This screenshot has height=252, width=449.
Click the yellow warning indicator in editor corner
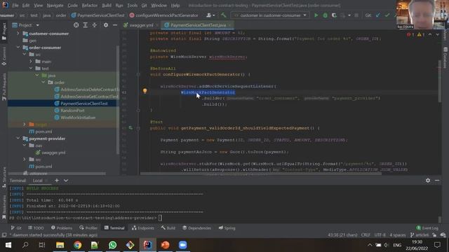point(421,34)
